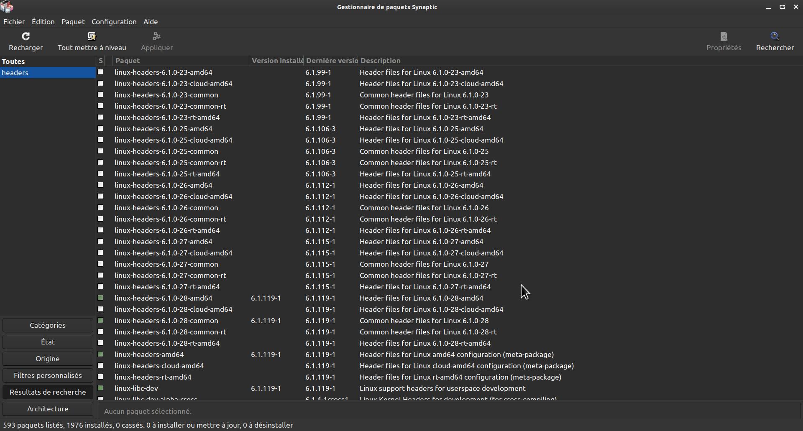Toggle installed status box of linux-libc-dev
This screenshot has height=431, width=803.
[x=100, y=388]
